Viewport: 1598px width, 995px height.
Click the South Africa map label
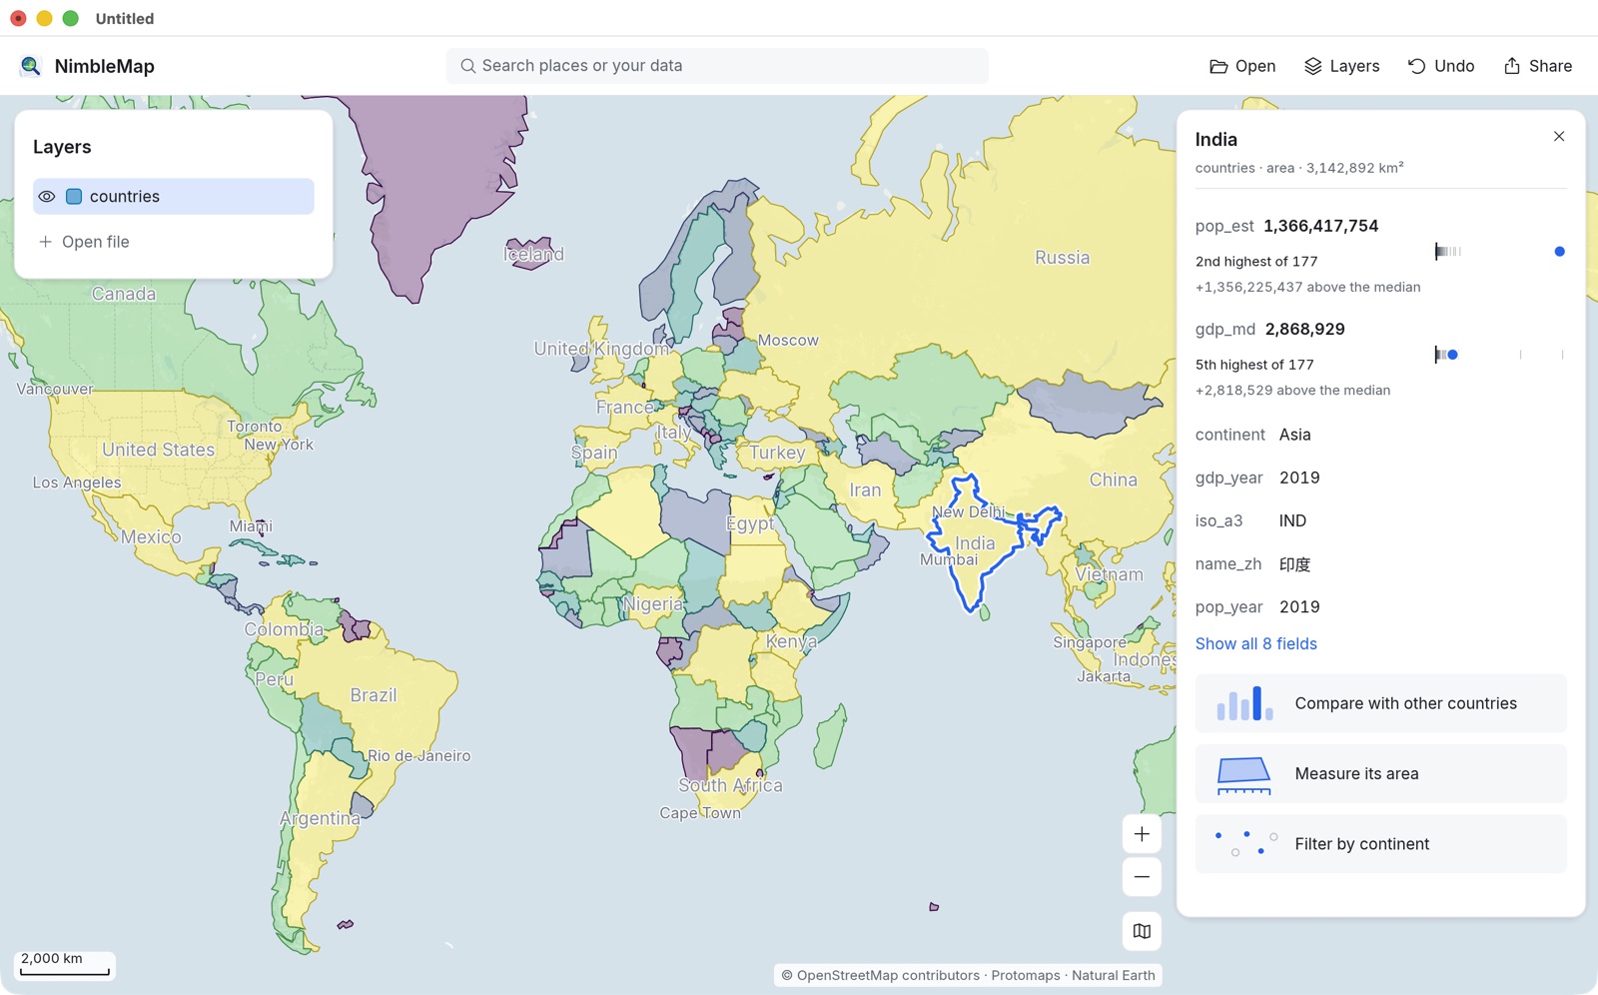(730, 785)
